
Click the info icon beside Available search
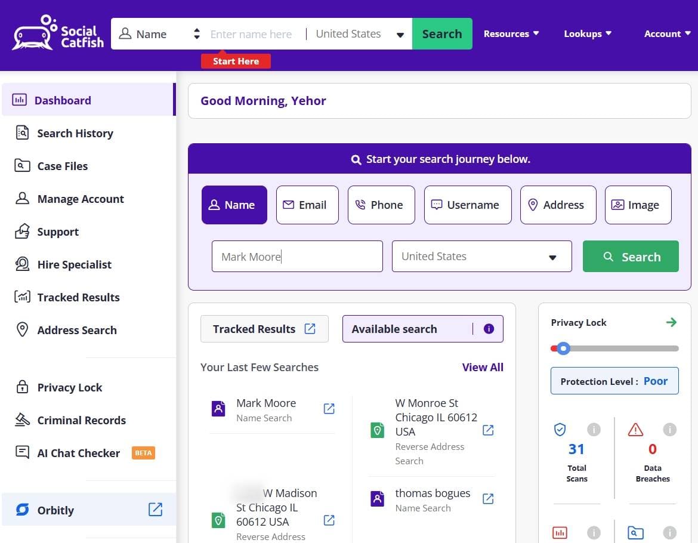click(489, 329)
